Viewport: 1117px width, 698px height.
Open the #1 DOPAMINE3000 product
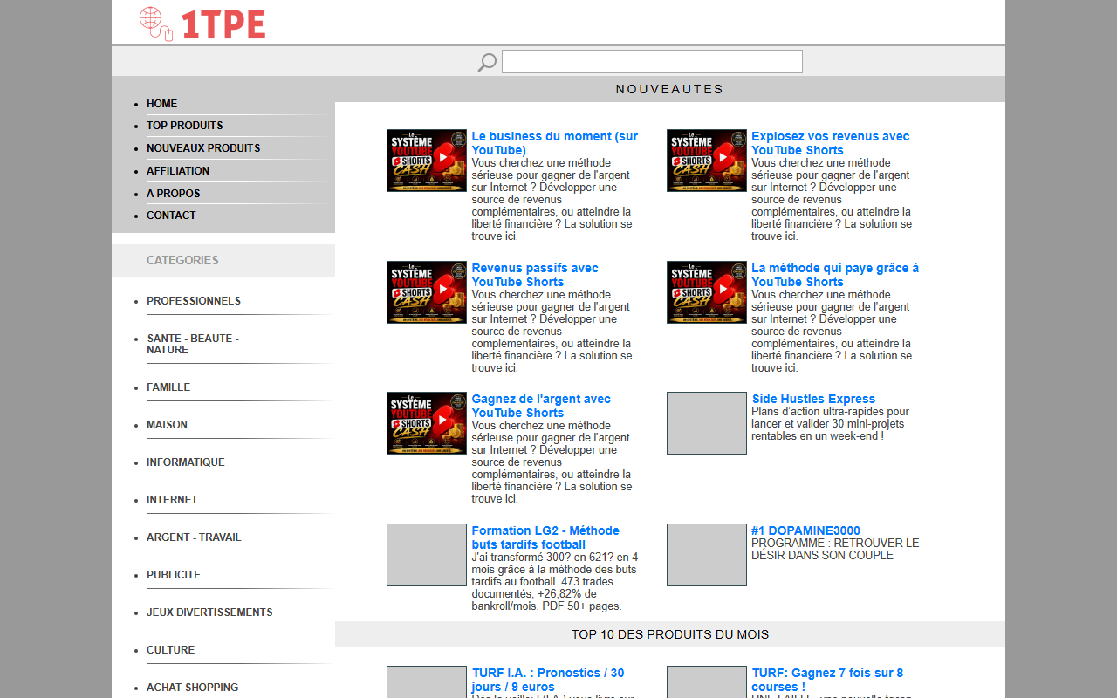[805, 531]
